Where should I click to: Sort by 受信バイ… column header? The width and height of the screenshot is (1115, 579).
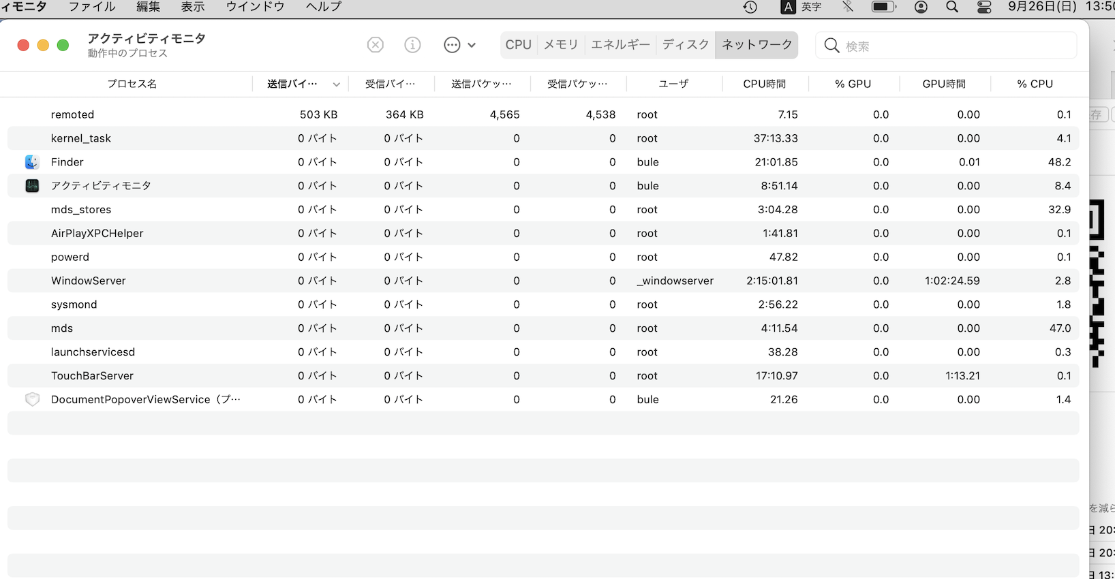tap(390, 84)
